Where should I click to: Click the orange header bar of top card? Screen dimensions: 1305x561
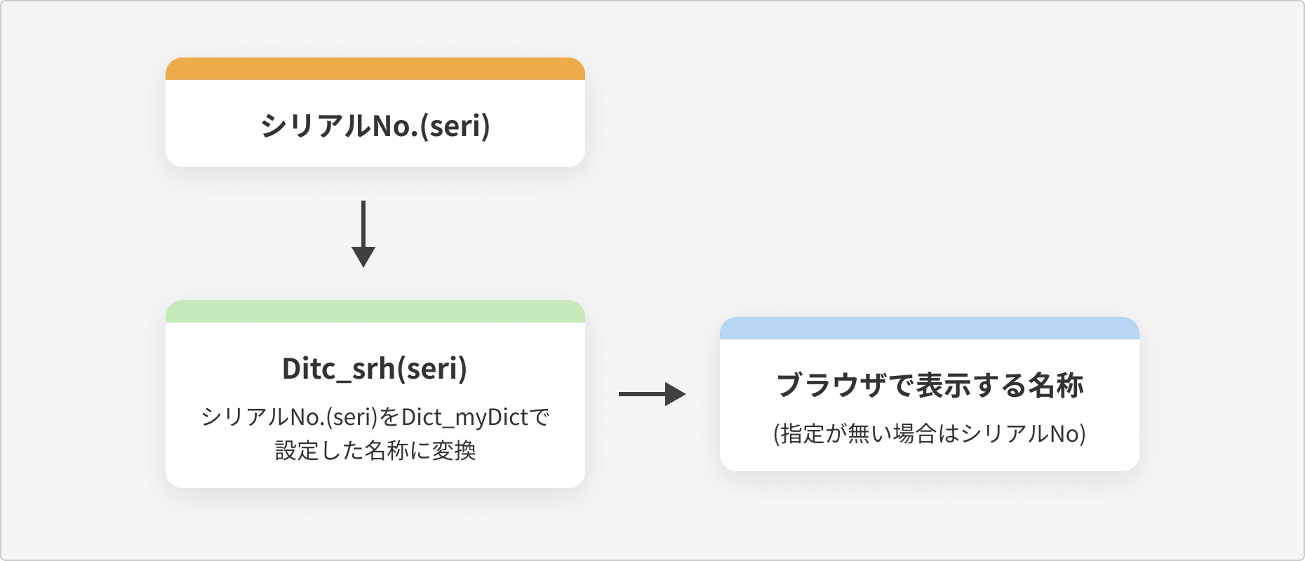click(375, 69)
